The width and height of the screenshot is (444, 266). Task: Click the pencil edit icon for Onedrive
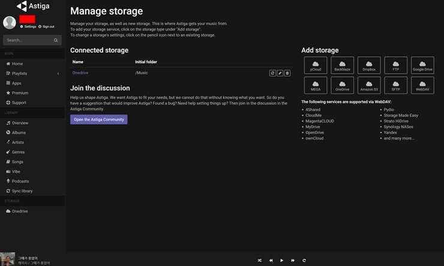[x=280, y=73]
